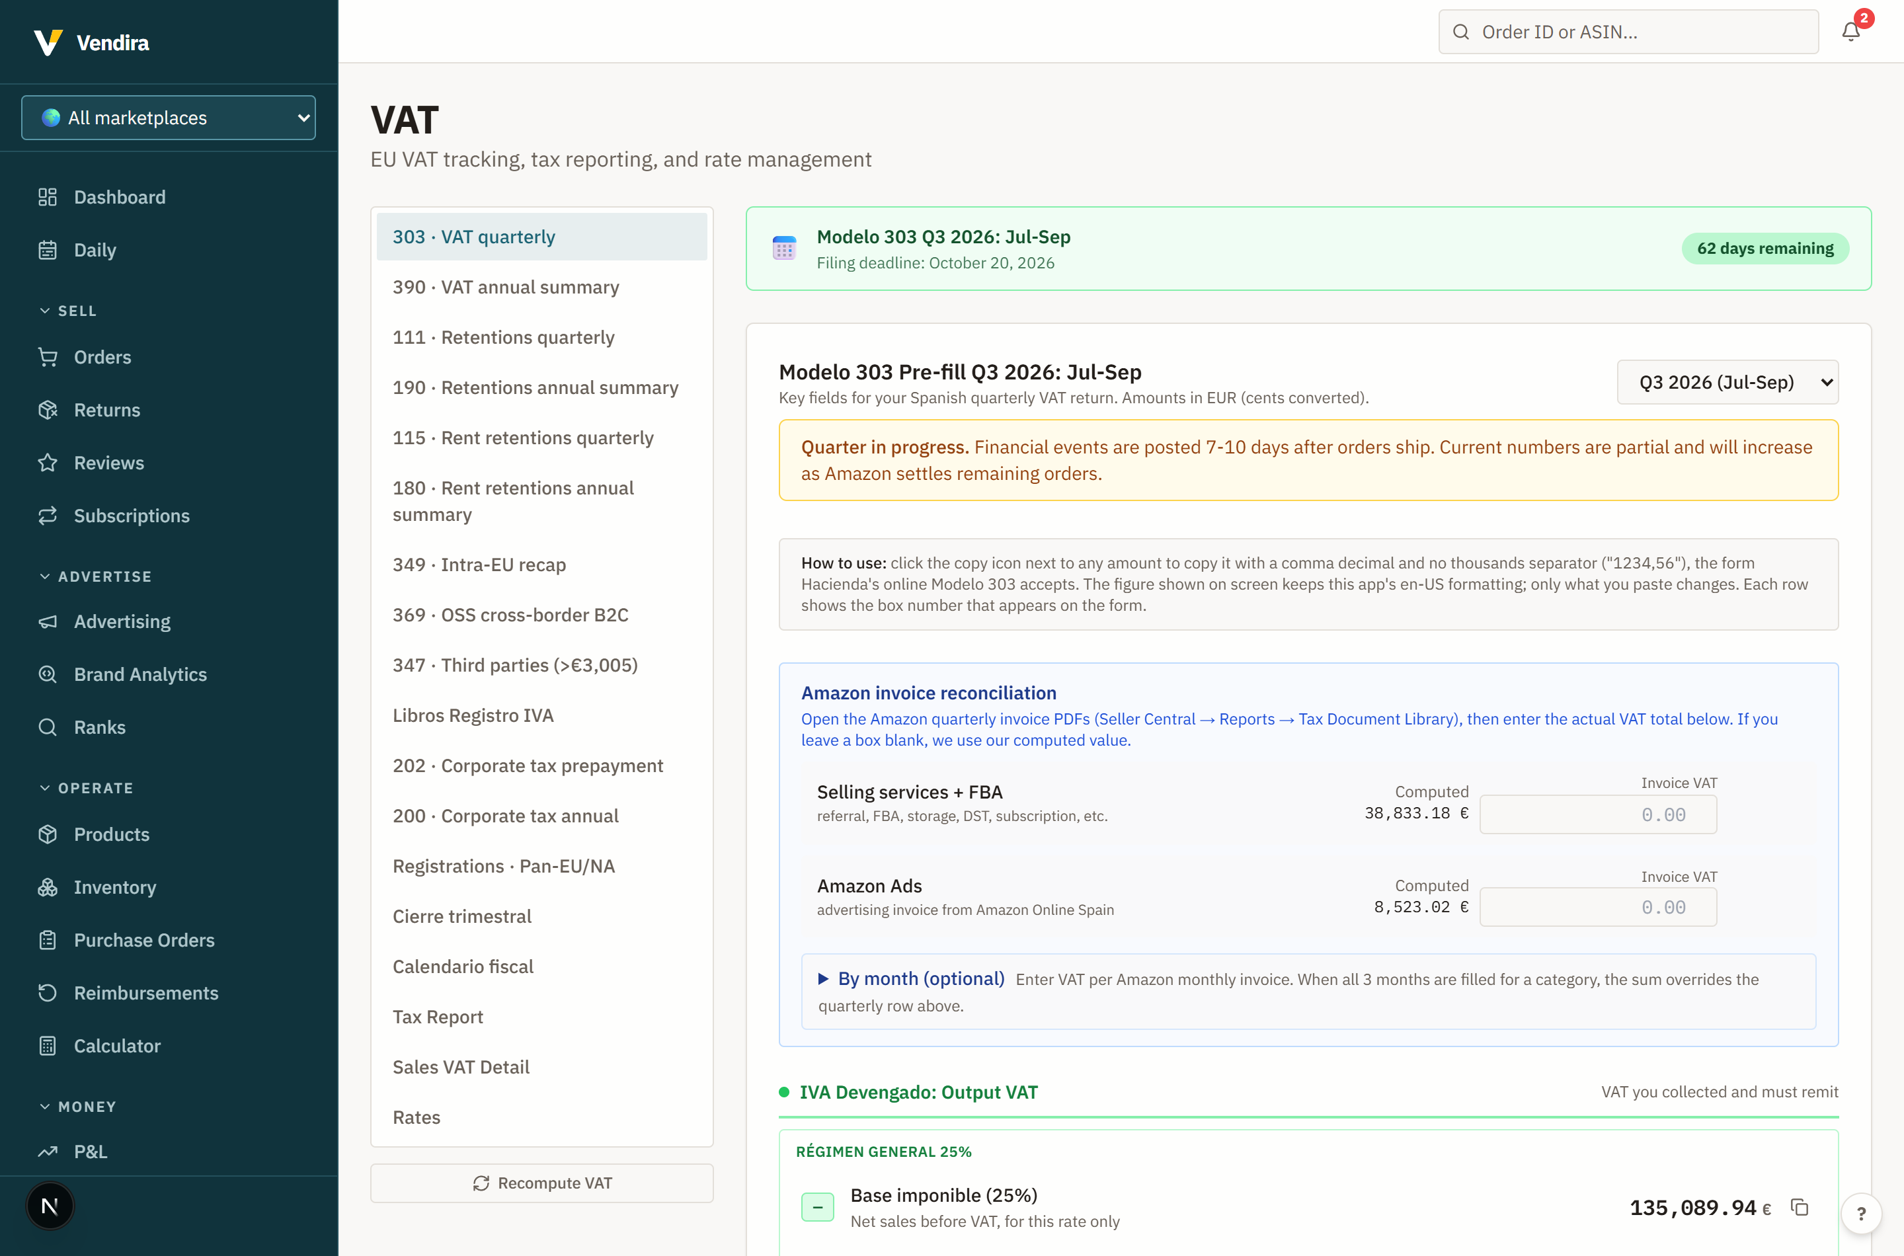This screenshot has width=1904, height=1256.
Task: Open 369 · OSS cross-border B2C
Action: 542,615
